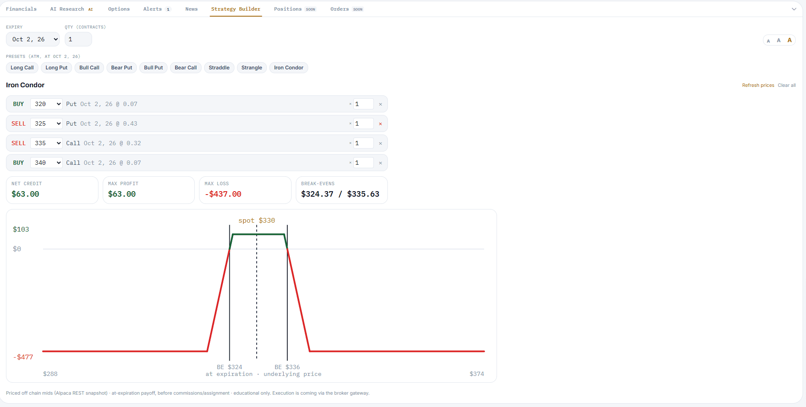The width and height of the screenshot is (806, 407).
Task: Open the AI Research tab
Action: 71,9
